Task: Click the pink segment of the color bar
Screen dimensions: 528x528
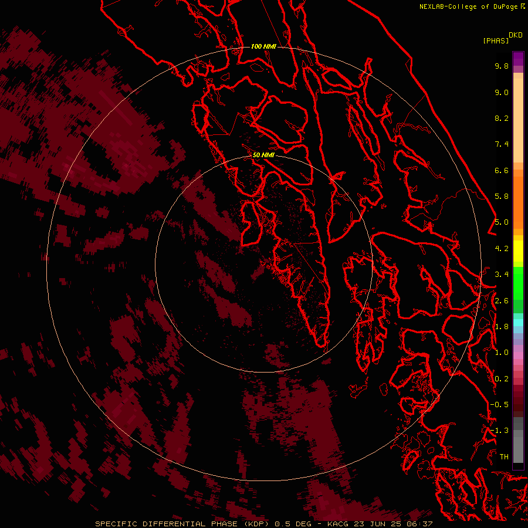Action: (518, 356)
